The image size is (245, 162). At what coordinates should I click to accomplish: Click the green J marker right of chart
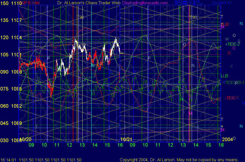pyautogui.click(x=231, y=66)
